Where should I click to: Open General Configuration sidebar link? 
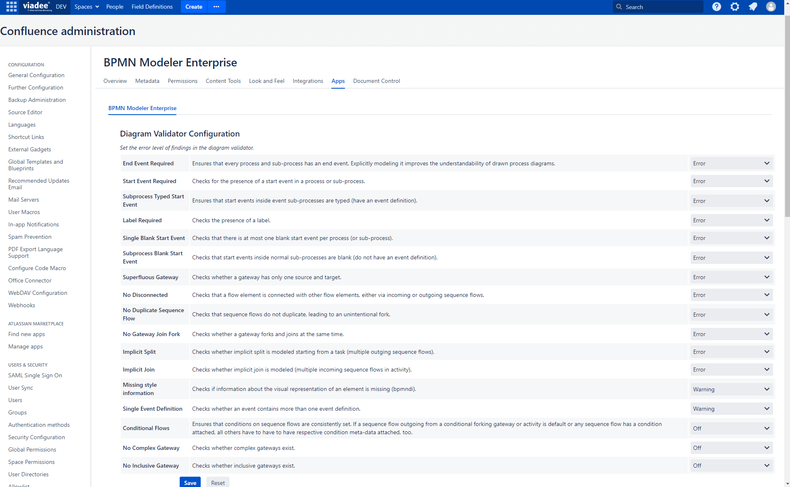[36, 75]
